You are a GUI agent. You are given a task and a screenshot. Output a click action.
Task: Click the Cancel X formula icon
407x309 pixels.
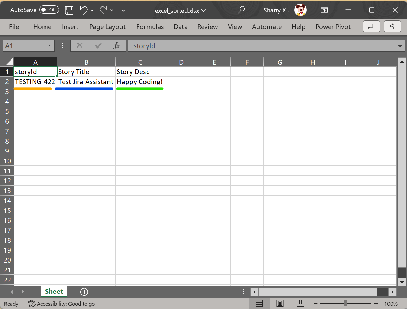point(79,45)
